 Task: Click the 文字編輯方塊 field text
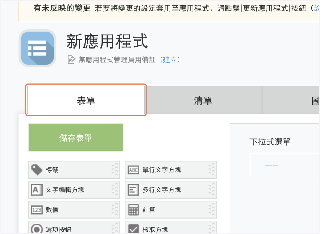click(x=65, y=190)
